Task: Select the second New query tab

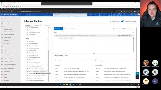Action: (36, 25)
